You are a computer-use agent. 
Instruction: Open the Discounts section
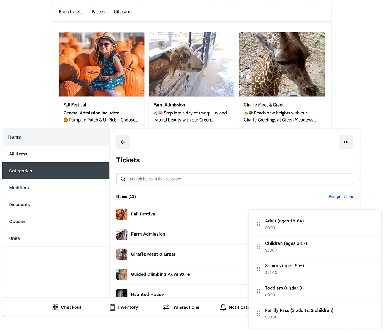pyautogui.click(x=20, y=204)
